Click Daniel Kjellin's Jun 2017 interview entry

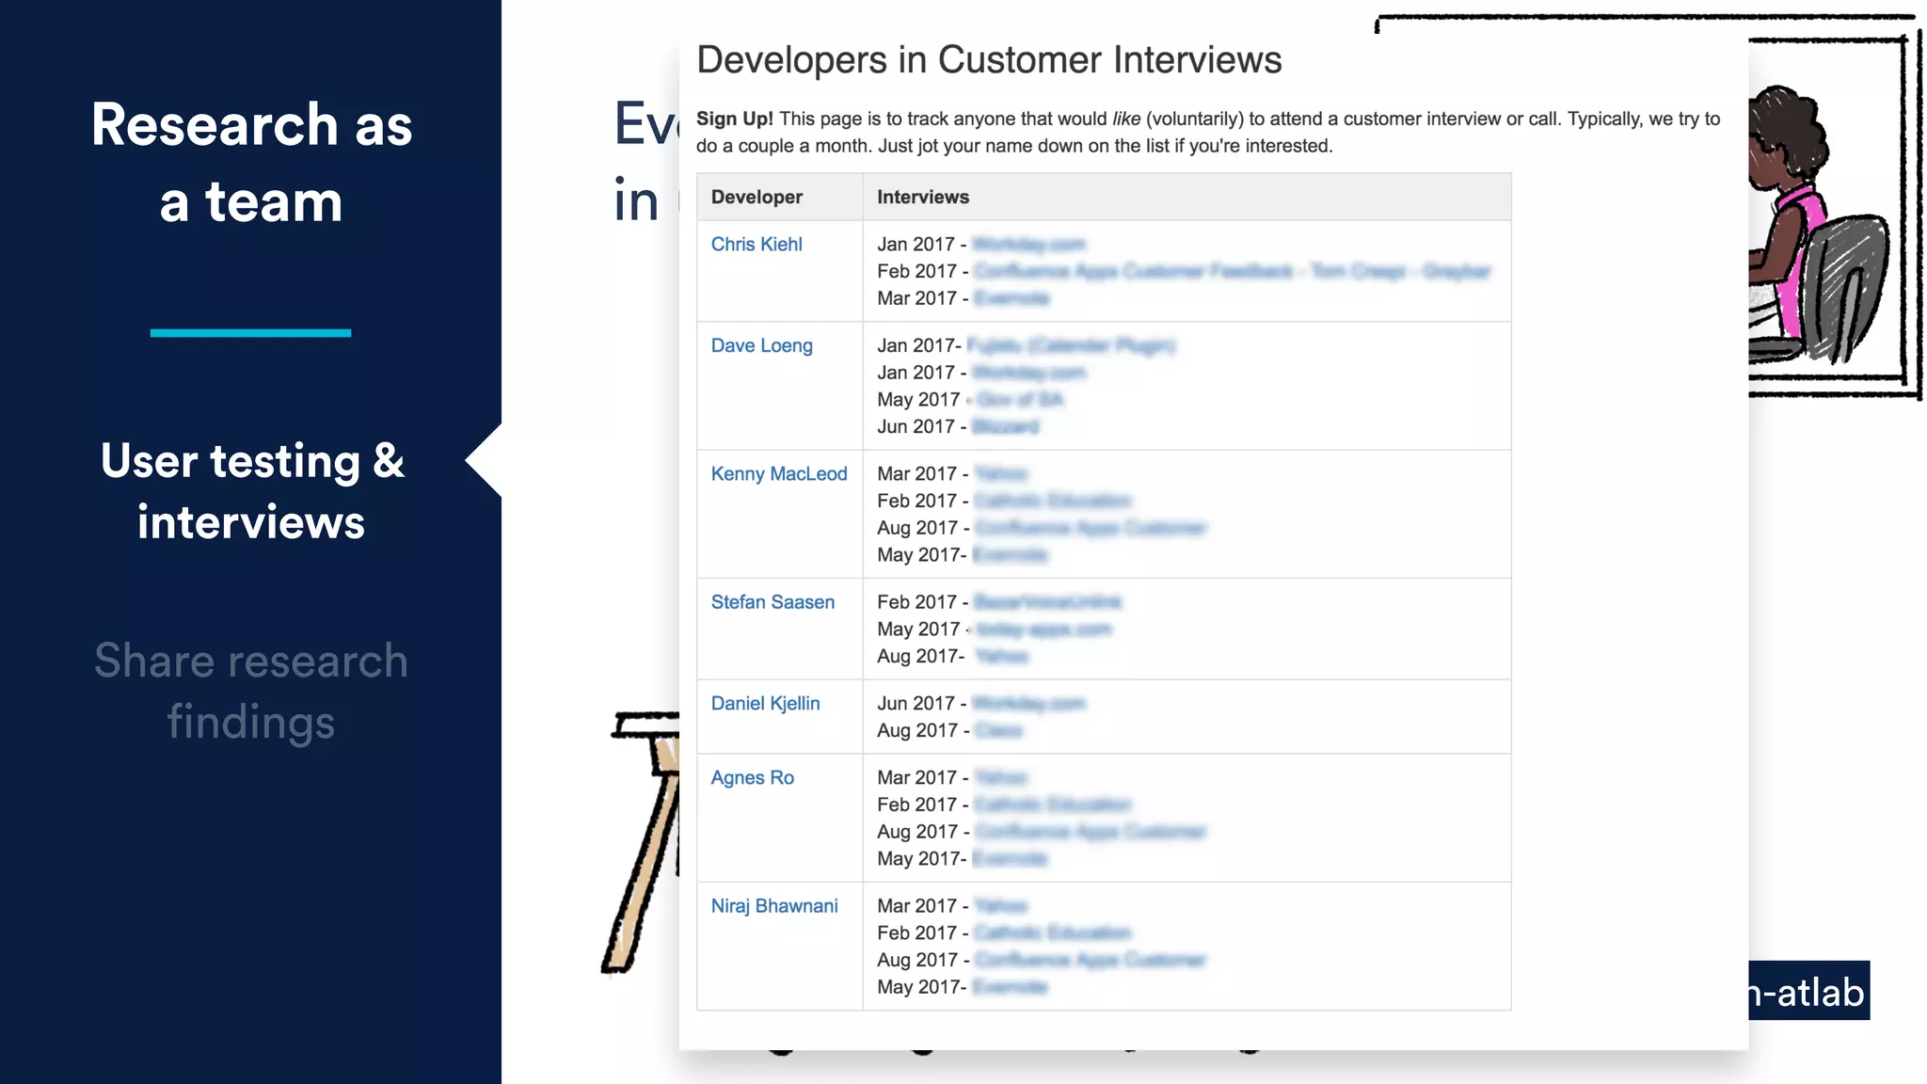point(981,704)
